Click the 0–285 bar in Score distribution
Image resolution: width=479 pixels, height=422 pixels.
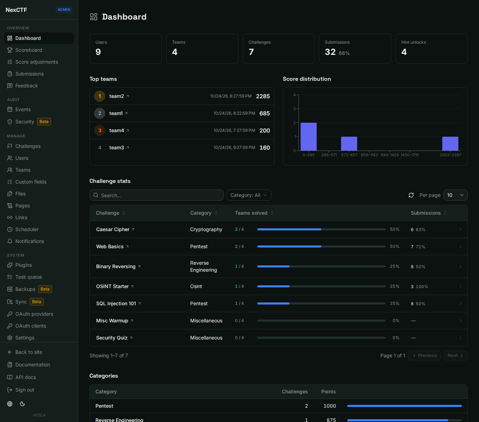tap(309, 137)
